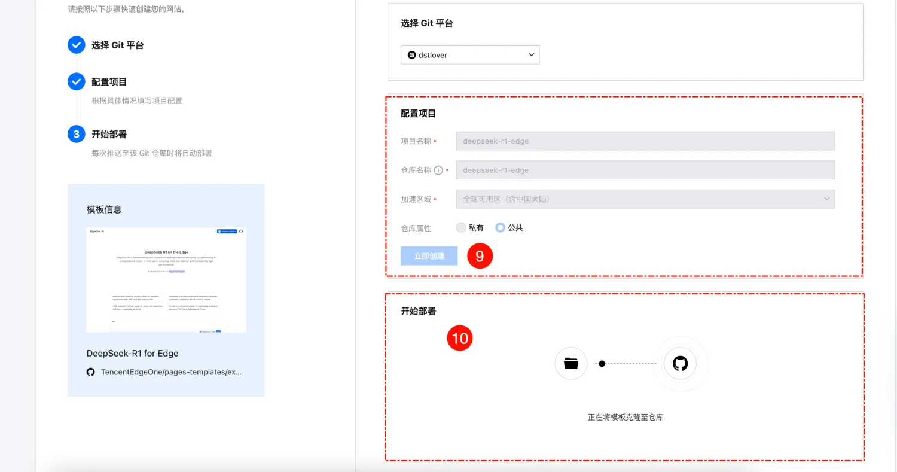The height and width of the screenshot is (472, 897).
Task: Click the blue checkmark on 选择 Git 平台 step
Action: pyautogui.click(x=76, y=44)
